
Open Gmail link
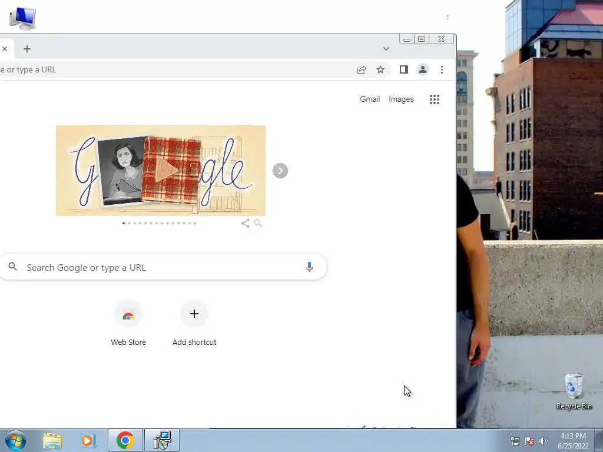click(x=370, y=99)
